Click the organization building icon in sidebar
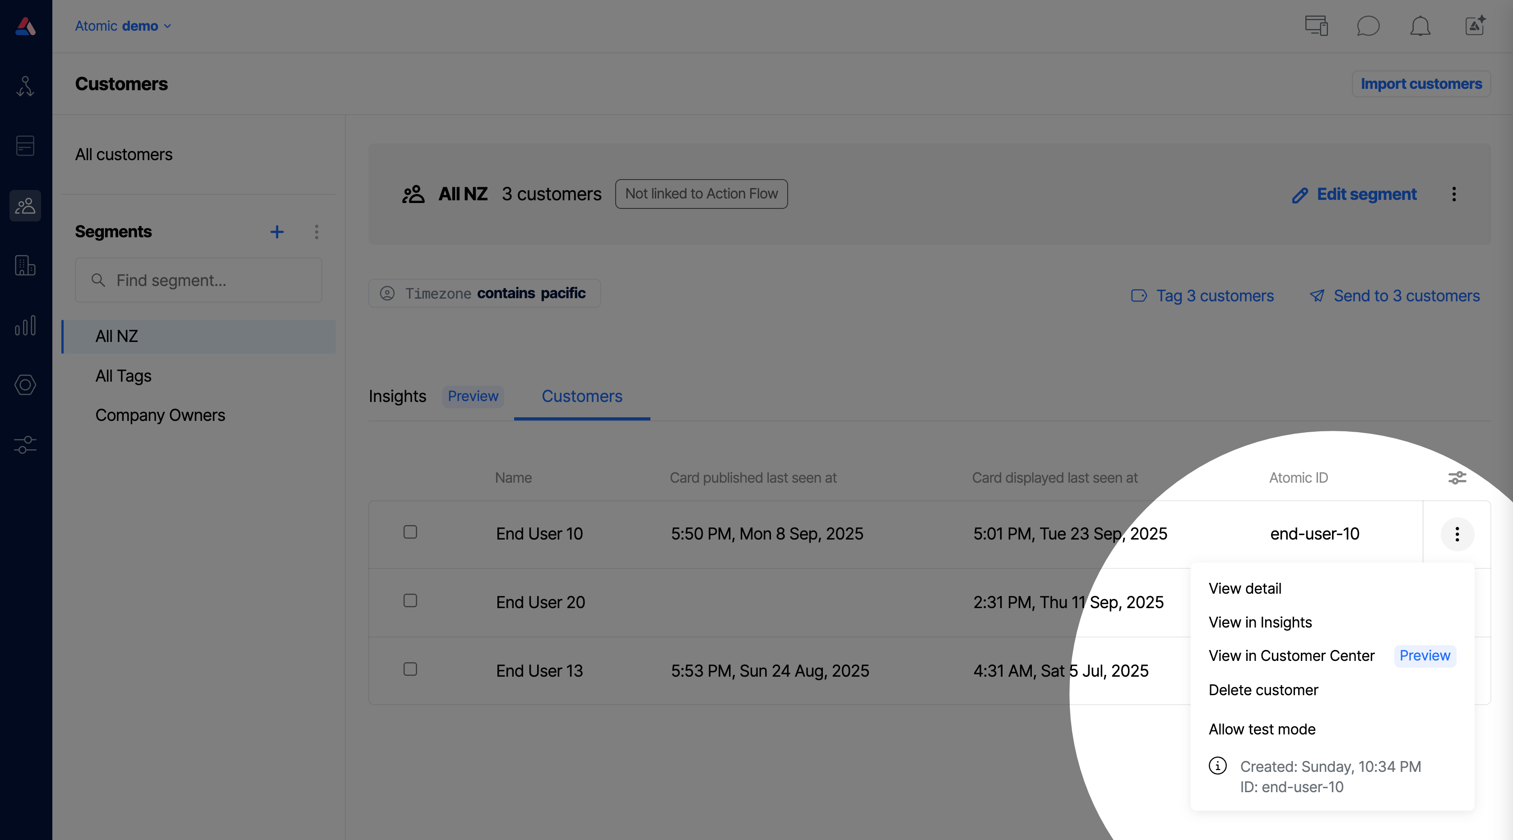This screenshot has width=1513, height=840. [x=25, y=266]
